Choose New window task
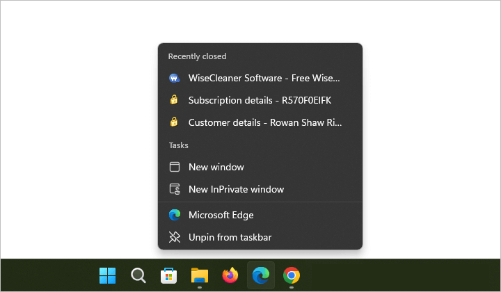 click(x=260, y=167)
